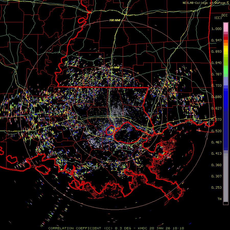230x230 pixels.
Task: Click the 0.360 scale label
Action: coord(216,165)
